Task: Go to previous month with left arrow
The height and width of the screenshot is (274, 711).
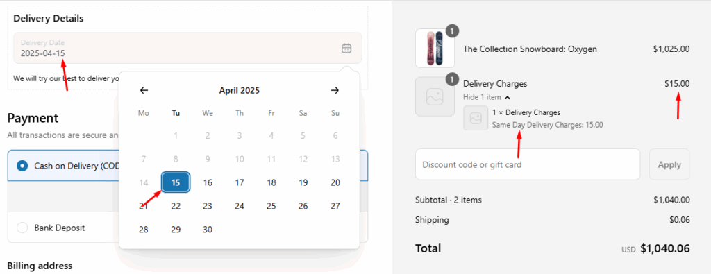Action: tap(144, 91)
